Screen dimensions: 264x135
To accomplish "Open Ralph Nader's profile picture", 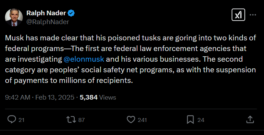I will 14,17.
